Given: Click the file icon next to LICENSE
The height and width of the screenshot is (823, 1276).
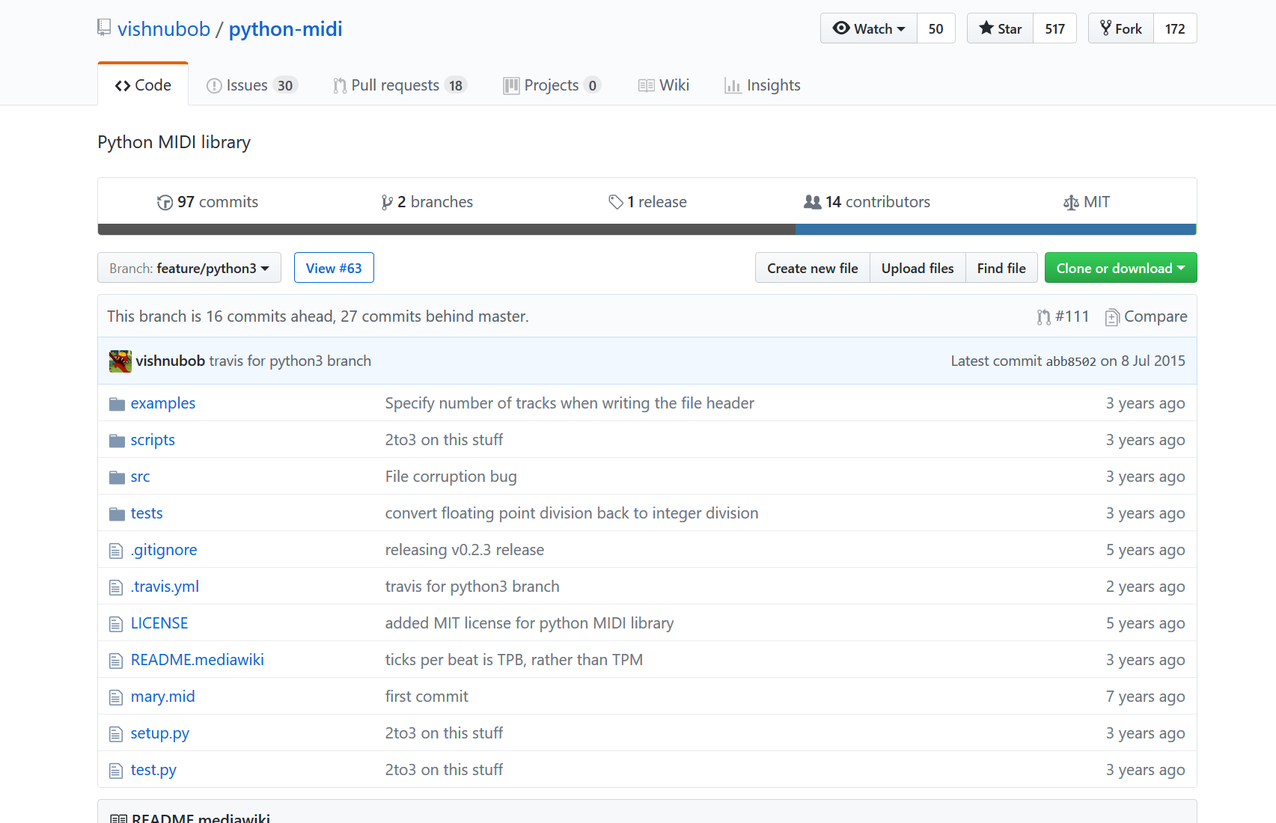Looking at the screenshot, I should pos(116,624).
